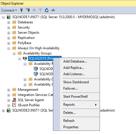Click the Filter funnel toolbar icon
This screenshot has width=136, height=134.
40,10
